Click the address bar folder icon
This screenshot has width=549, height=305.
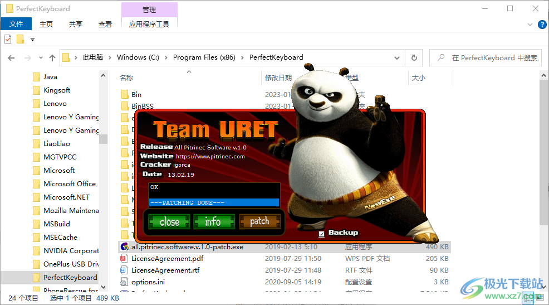(66, 57)
